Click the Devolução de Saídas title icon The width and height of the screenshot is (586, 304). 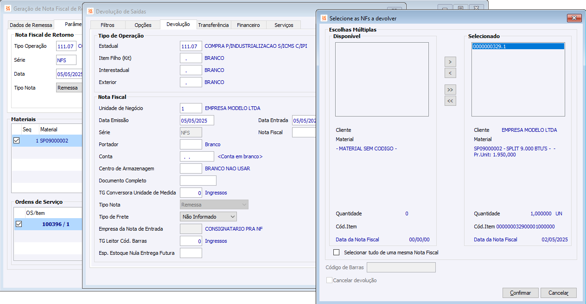[x=90, y=11]
